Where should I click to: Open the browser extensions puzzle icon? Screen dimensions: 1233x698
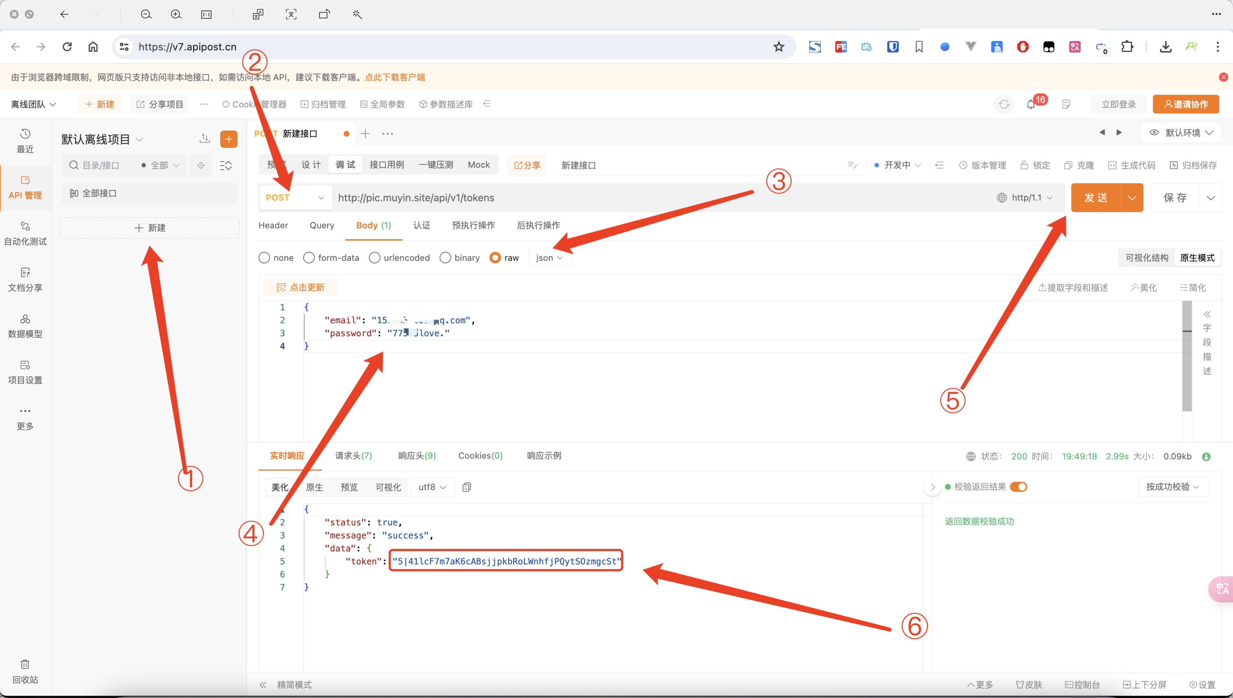[1128, 47]
